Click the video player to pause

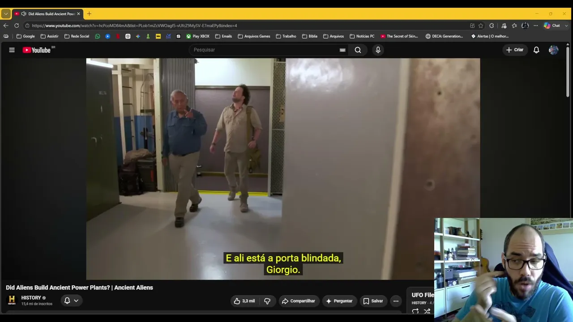click(x=283, y=169)
